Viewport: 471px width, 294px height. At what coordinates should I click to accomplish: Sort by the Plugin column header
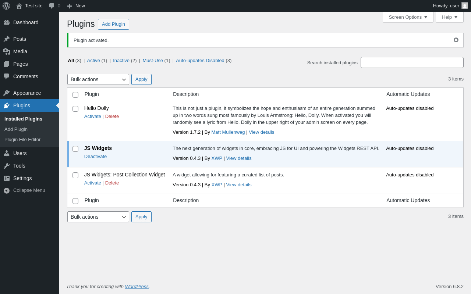(x=92, y=94)
